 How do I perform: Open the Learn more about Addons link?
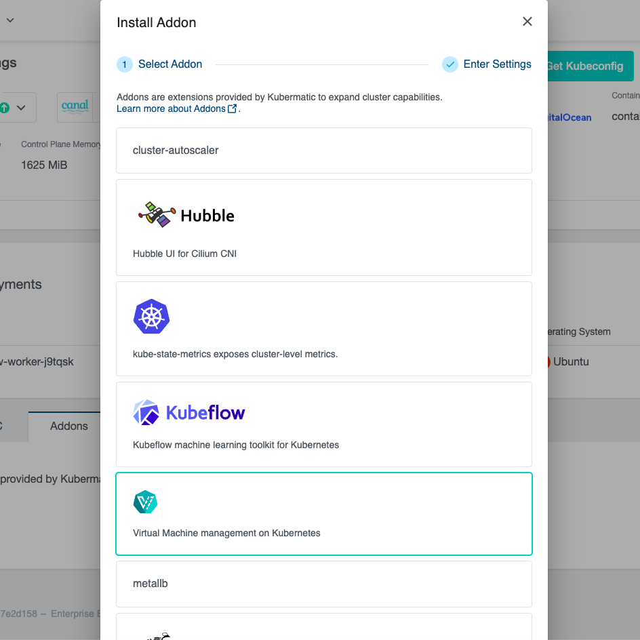pos(172,108)
